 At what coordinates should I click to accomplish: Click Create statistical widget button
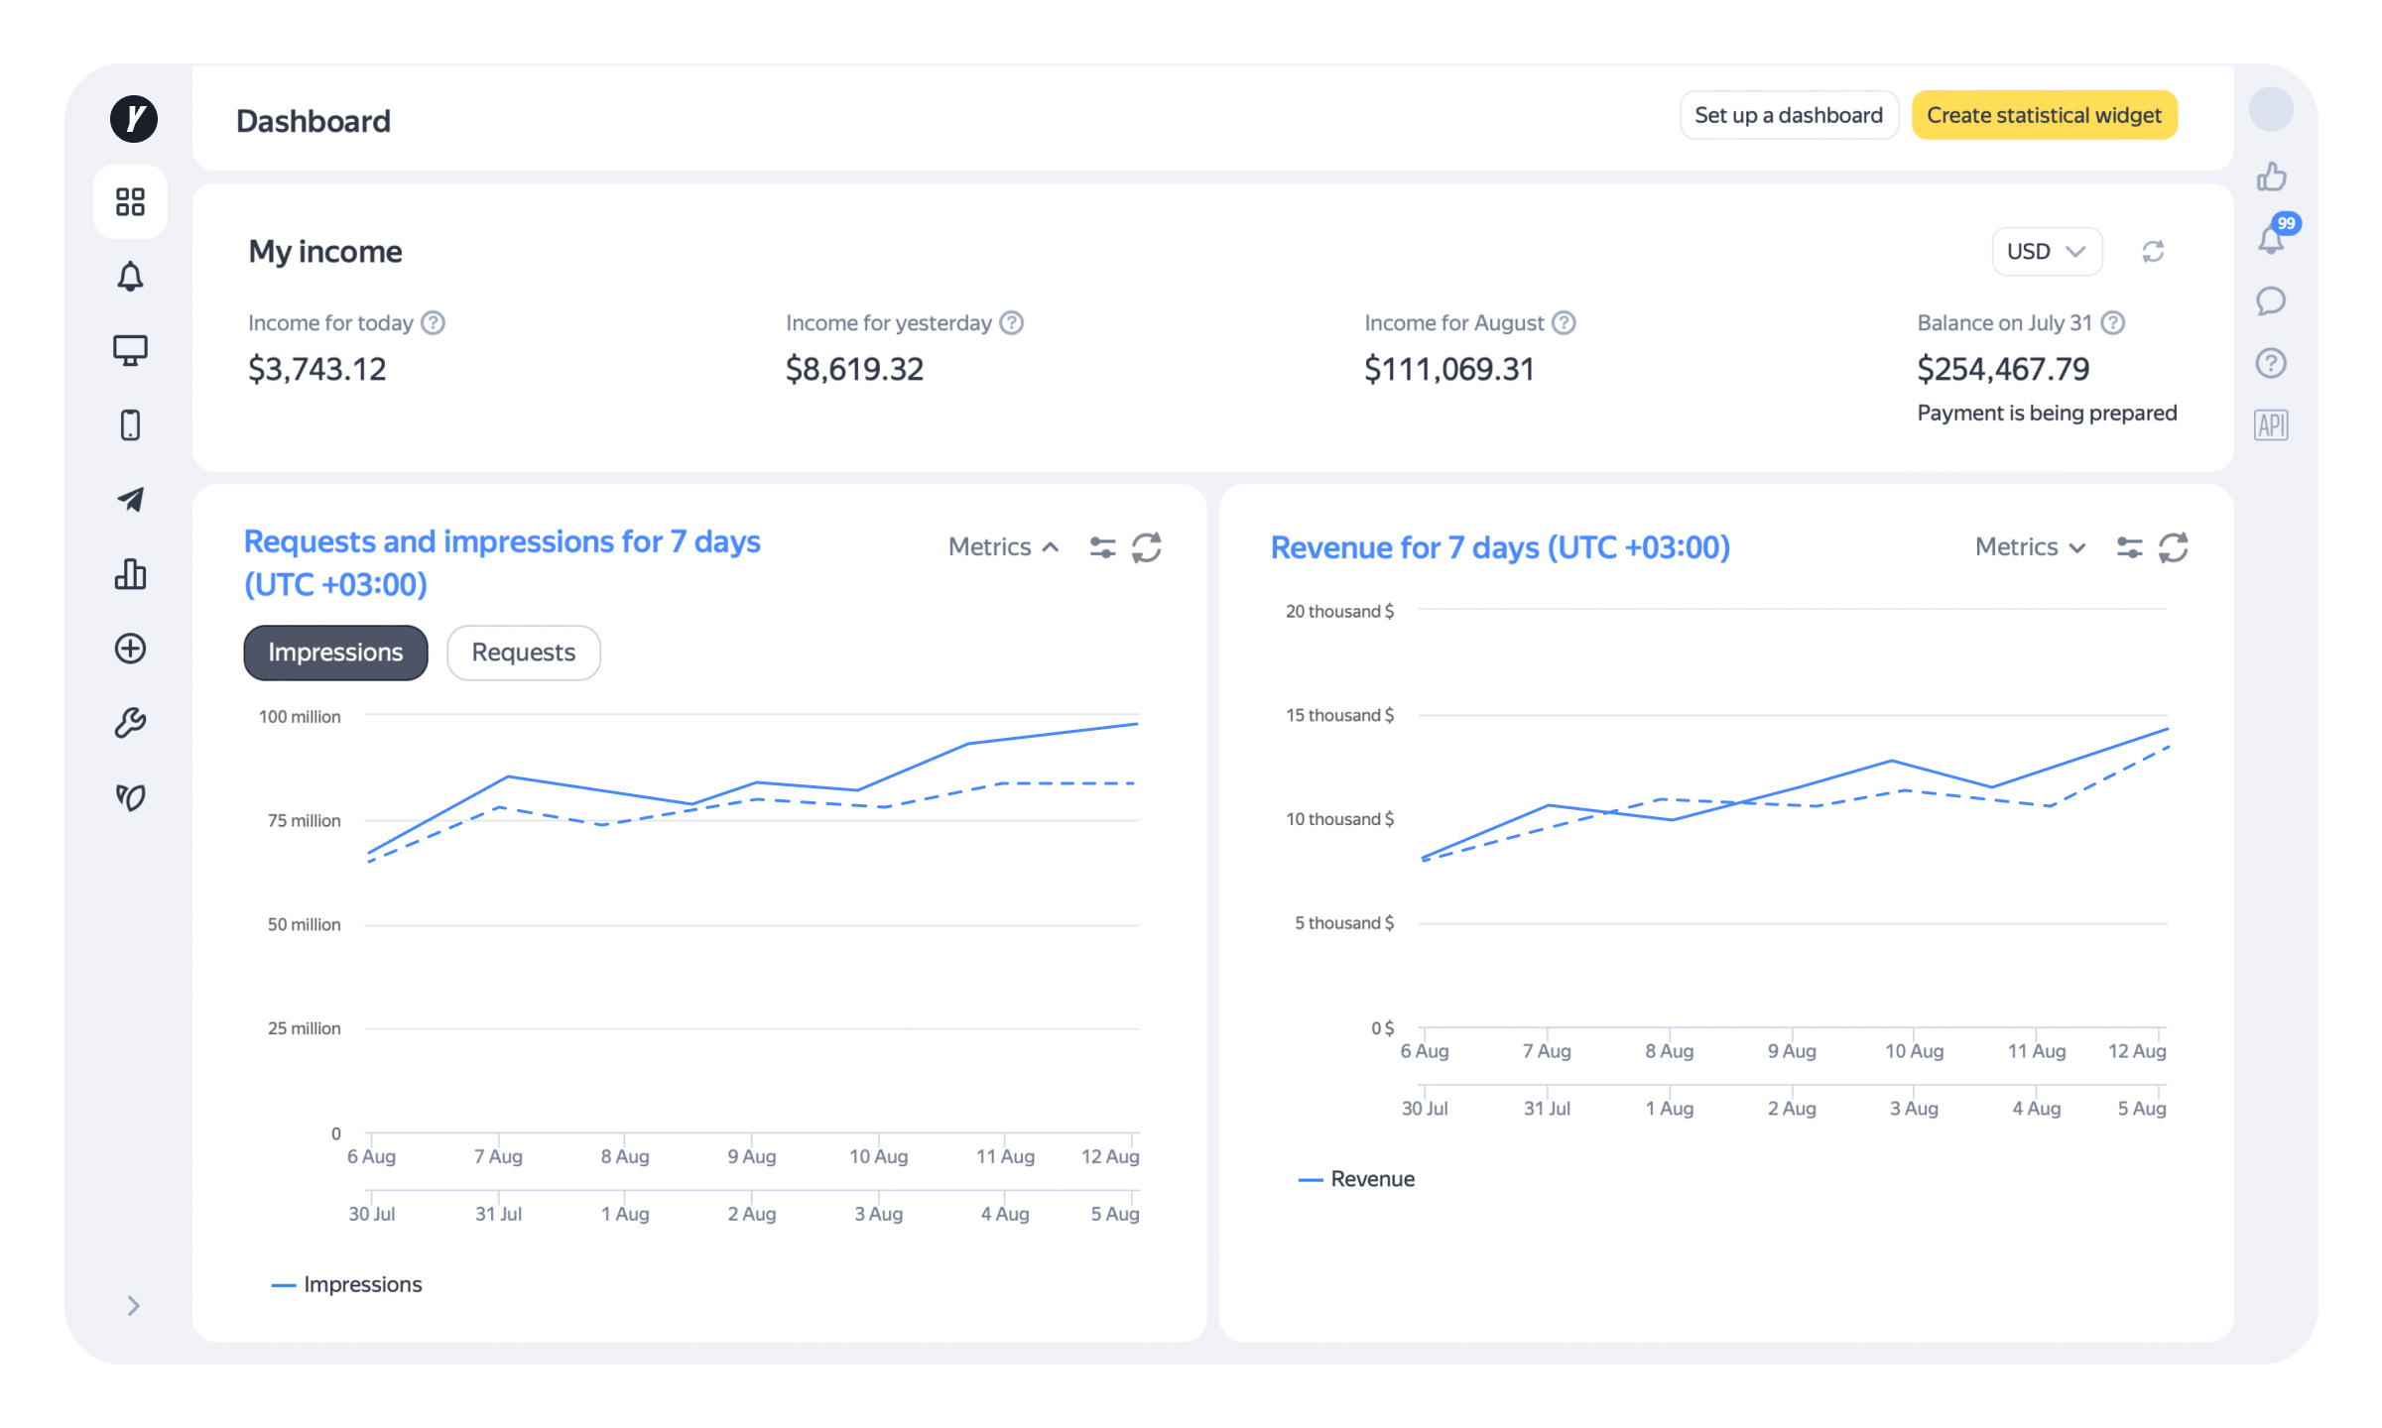[2044, 115]
